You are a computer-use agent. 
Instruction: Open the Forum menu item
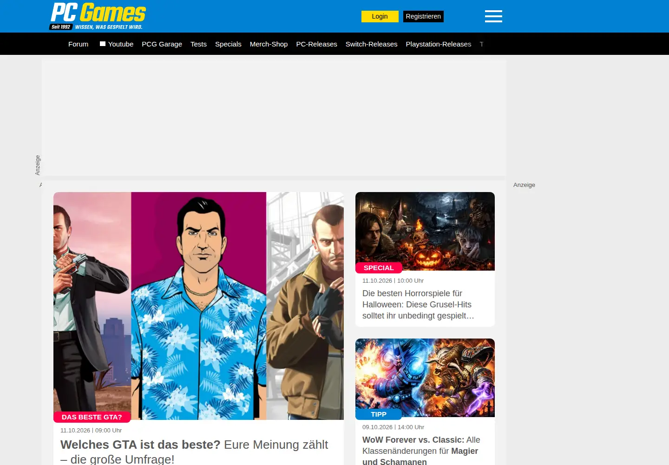78,44
